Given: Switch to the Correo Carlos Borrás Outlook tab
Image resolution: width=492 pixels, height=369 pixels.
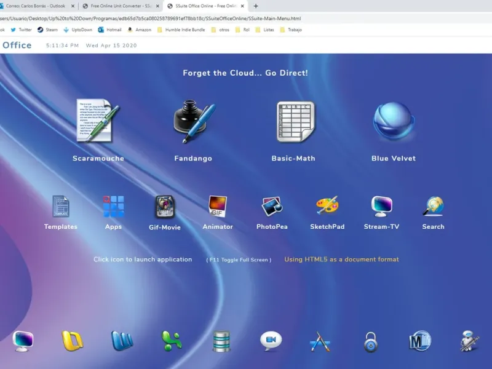Looking at the screenshot, I should [x=36, y=6].
